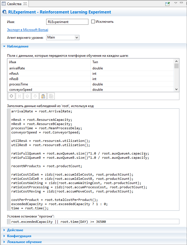Image resolution: width=187 pixels, height=245 pixels.
Task: Click code line 'costPerProduct = root.totalCostPerProduct();'
Action: click(55, 200)
